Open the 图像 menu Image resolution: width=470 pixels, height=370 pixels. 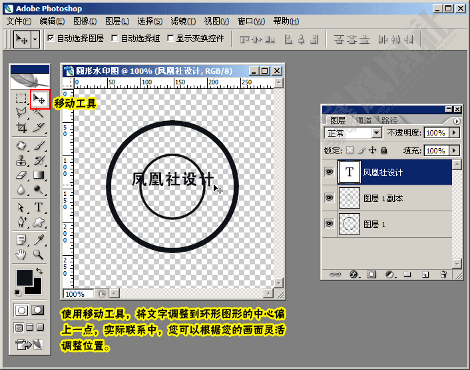85,21
